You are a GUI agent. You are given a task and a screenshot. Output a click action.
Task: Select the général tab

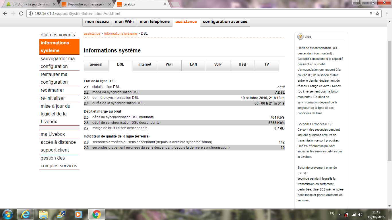[96, 65]
